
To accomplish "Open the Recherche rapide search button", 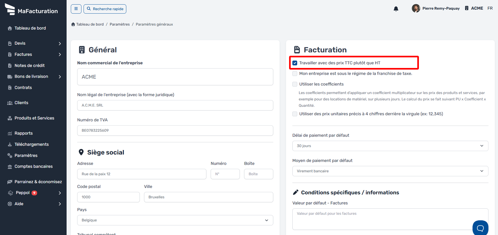I will click(x=105, y=9).
